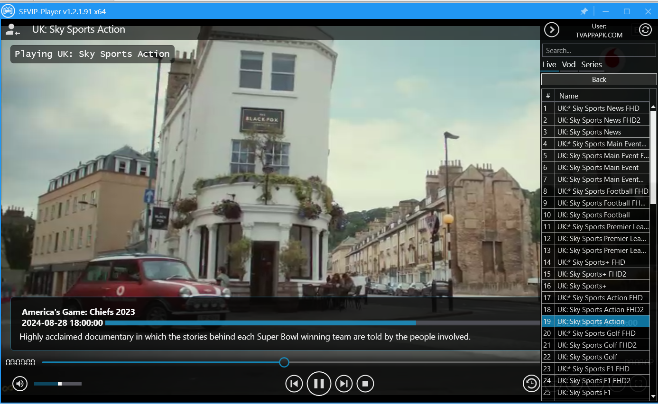Switch to the Vod tab
The image size is (658, 404).
click(x=568, y=65)
